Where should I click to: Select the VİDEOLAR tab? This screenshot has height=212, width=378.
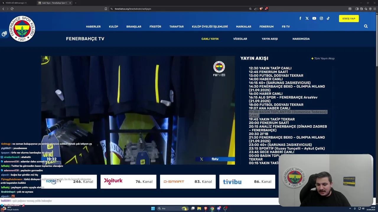tap(240, 39)
